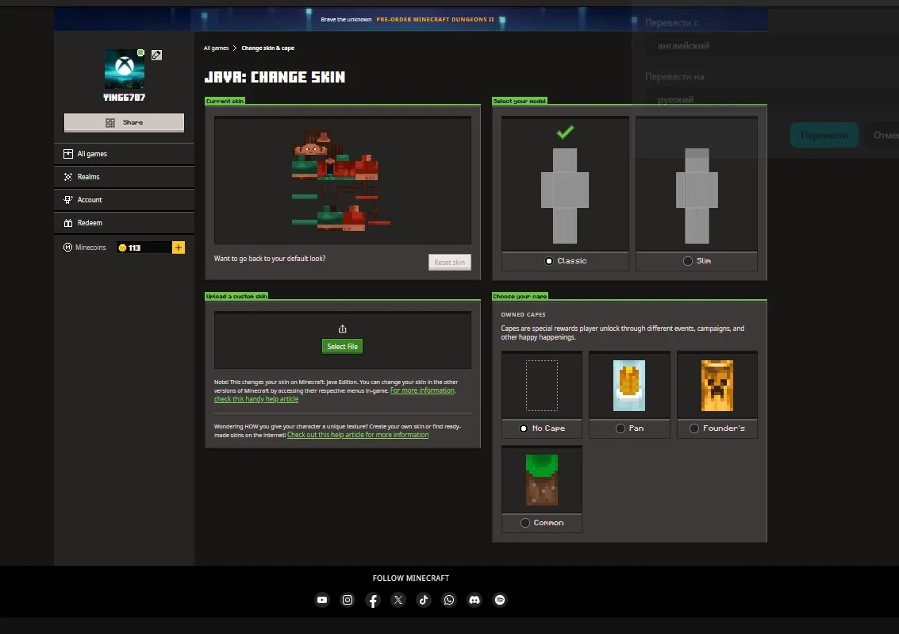
Task: Open Account in the sidebar
Action: pos(125,199)
